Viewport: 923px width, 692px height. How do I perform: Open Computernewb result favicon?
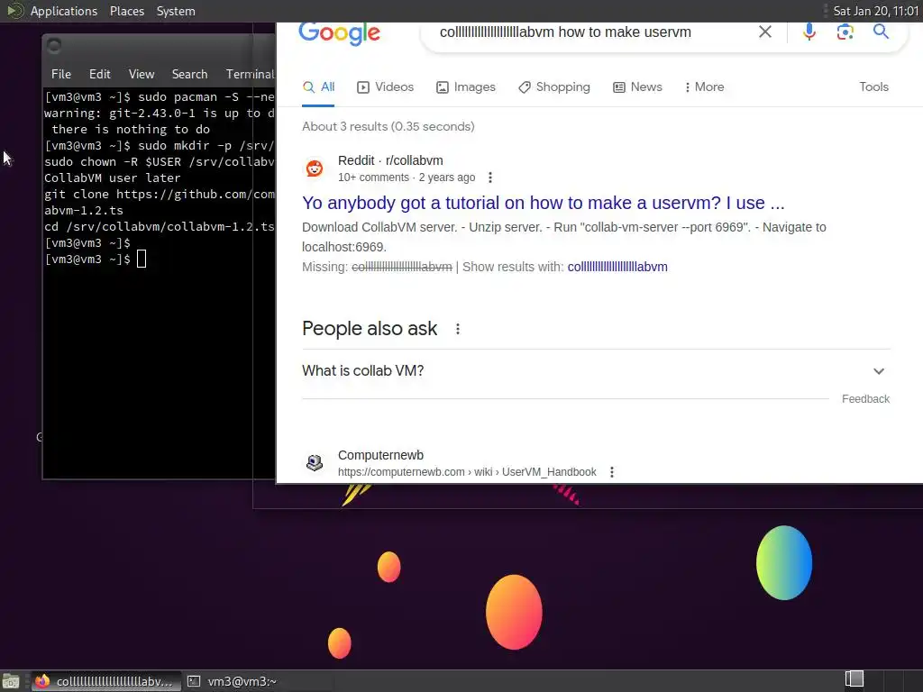pos(315,462)
